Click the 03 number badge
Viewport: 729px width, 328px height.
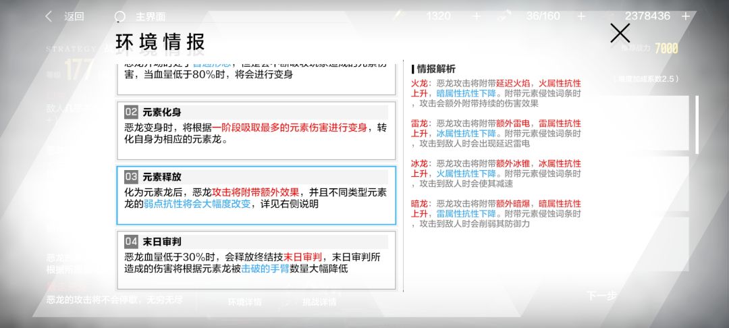coord(131,177)
